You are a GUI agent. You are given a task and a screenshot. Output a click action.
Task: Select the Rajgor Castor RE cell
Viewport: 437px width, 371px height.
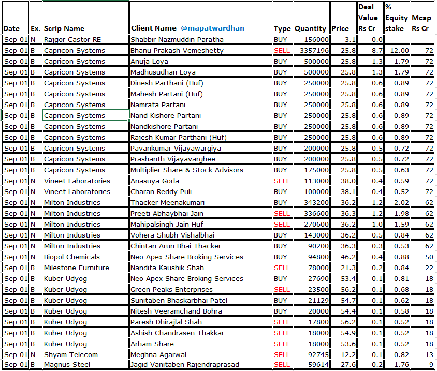click(x=86, y=39)
